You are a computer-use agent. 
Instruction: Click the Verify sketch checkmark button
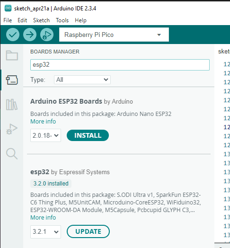click(x=13, y=35)
